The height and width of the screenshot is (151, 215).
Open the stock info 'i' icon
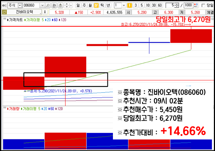click(x=45, y=12)
